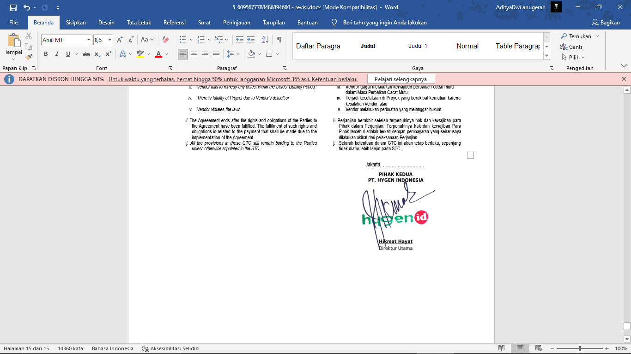Click the Save icon in title bar
631x354 pixels.
13,7
